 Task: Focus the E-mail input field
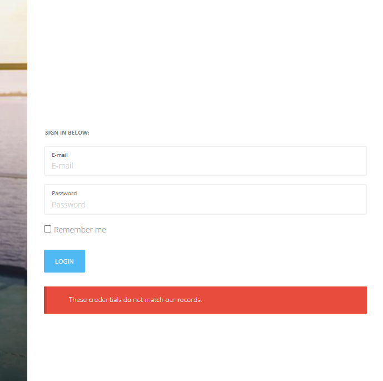[205, 161]
